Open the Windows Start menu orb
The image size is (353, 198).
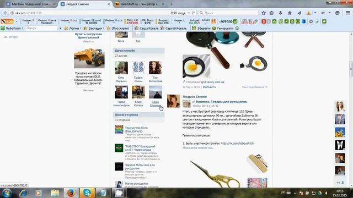pyautogui.click(x=7, y=193)
